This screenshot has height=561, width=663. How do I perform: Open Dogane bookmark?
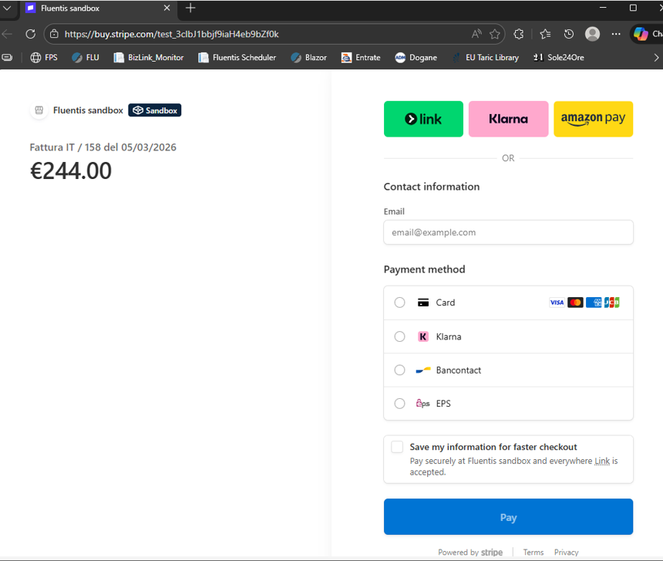(416, 58)
